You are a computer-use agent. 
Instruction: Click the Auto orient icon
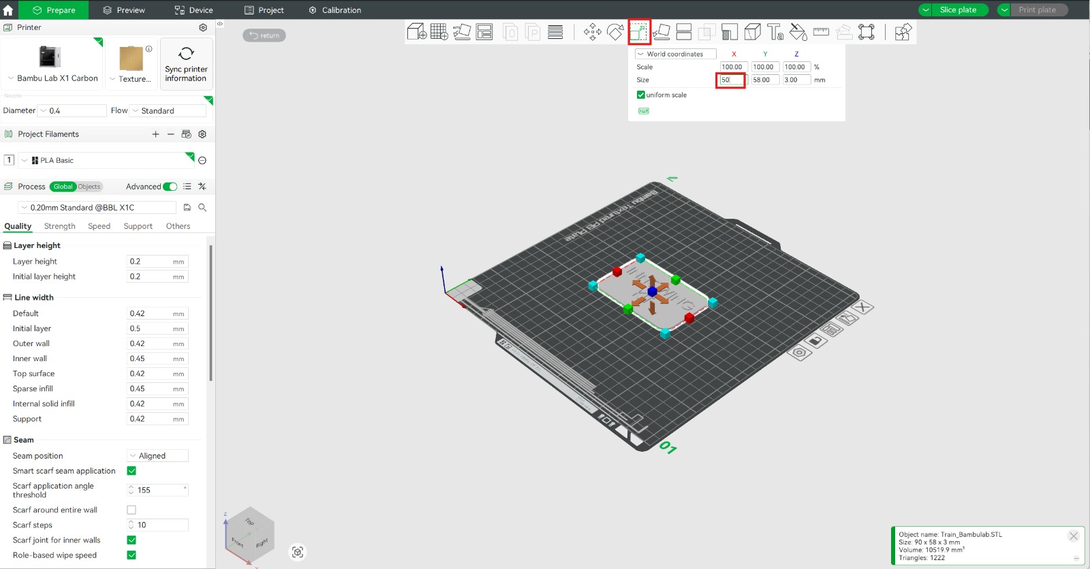[x=462, y=32]
